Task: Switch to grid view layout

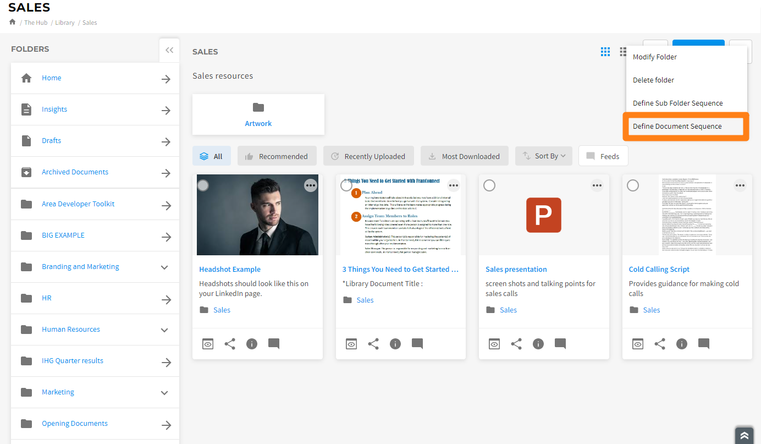Action: (x=605, y=52)
